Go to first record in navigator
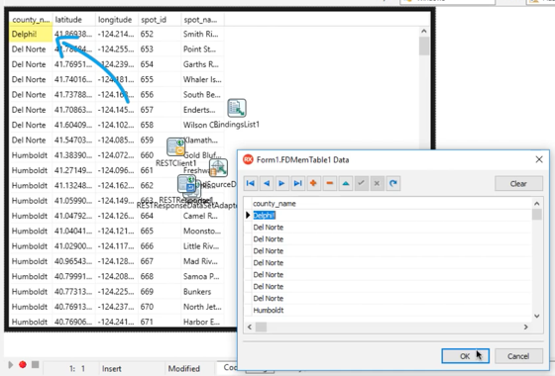Screen dimensions: 555x376 click(x=251, y=183)
